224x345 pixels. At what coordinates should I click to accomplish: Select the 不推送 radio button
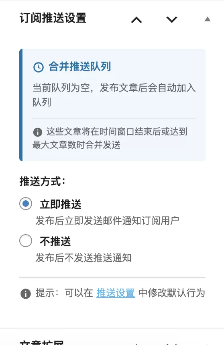click(26, 241)
